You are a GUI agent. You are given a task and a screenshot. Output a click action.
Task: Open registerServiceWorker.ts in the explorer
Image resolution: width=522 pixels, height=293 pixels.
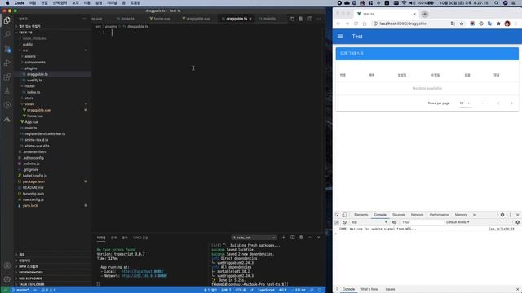45,133
